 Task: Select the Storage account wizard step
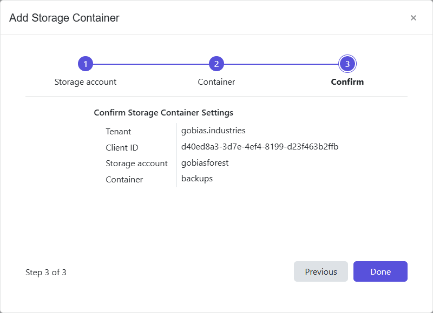click(85, 81)
